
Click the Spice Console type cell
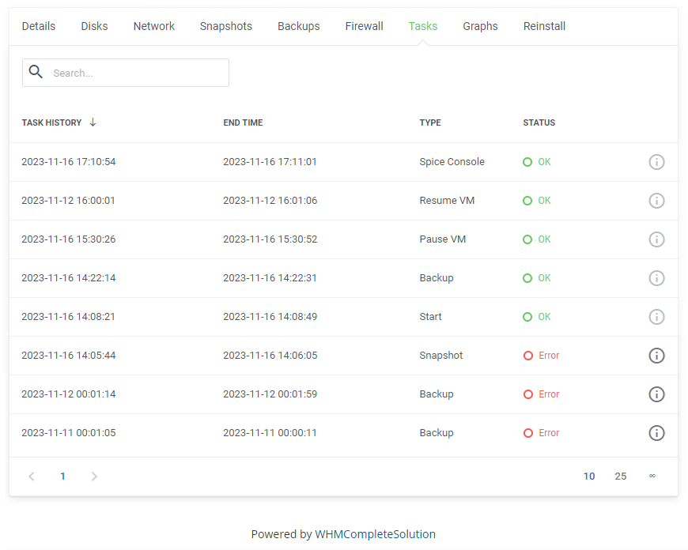coord(452,162)
